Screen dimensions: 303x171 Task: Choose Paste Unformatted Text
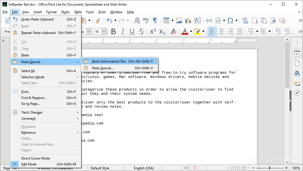[119, 61]
